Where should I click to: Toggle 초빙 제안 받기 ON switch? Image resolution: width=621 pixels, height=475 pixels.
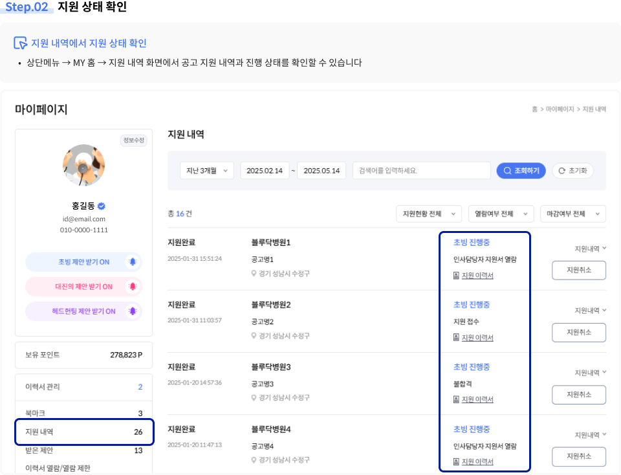(x=83, y=262)
